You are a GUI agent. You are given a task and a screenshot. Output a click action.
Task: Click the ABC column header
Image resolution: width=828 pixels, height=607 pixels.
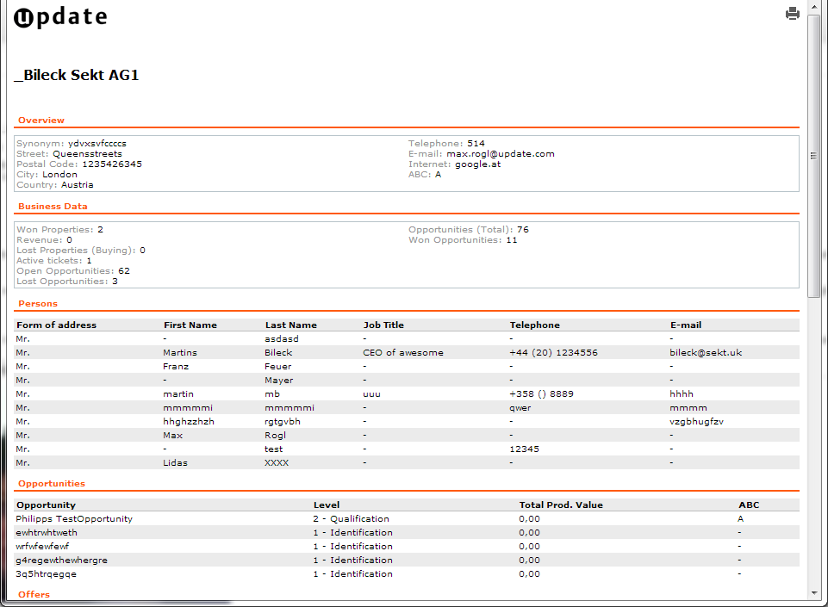pyautogui.click(x=749, y=505)
